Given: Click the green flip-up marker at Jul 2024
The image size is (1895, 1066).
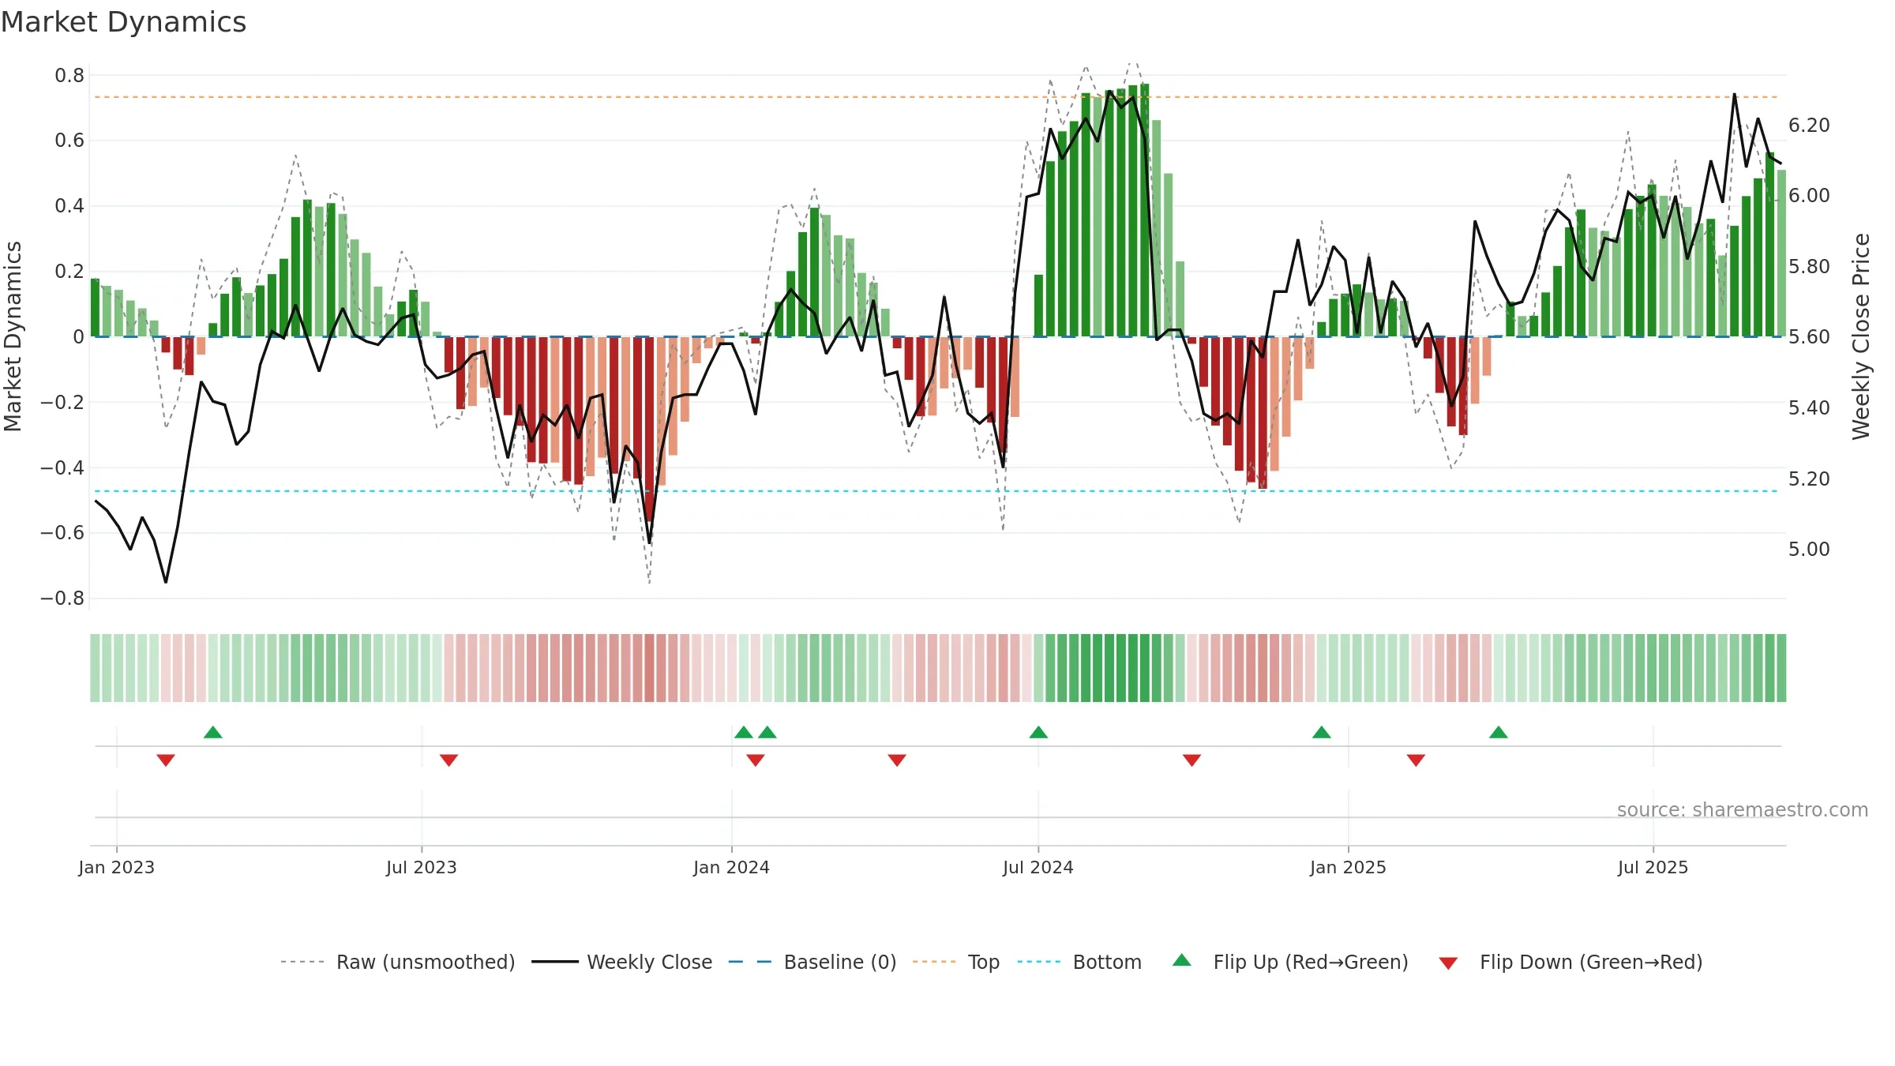Looking at the screenshot, I should (1038, 732).
